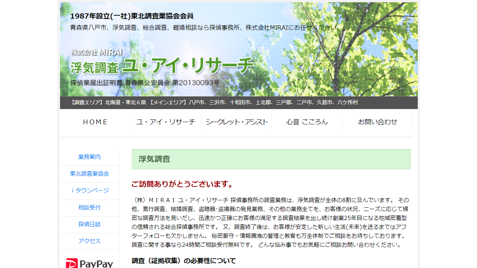Visit the iタウンページ listing link

pyautogui.click(x=89, y=191)
